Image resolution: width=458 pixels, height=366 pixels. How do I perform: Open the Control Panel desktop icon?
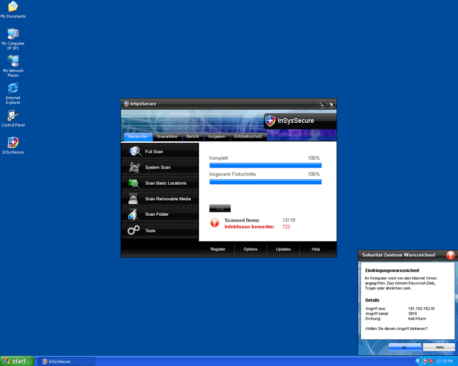13,116
